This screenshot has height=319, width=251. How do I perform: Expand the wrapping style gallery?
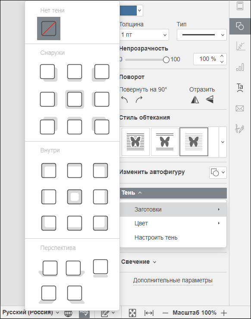tap(223, 142)
